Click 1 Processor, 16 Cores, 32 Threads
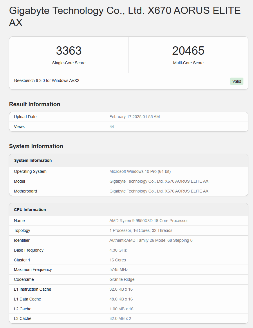This screenshot has width=253, height=328. click(x=141, y=230)
